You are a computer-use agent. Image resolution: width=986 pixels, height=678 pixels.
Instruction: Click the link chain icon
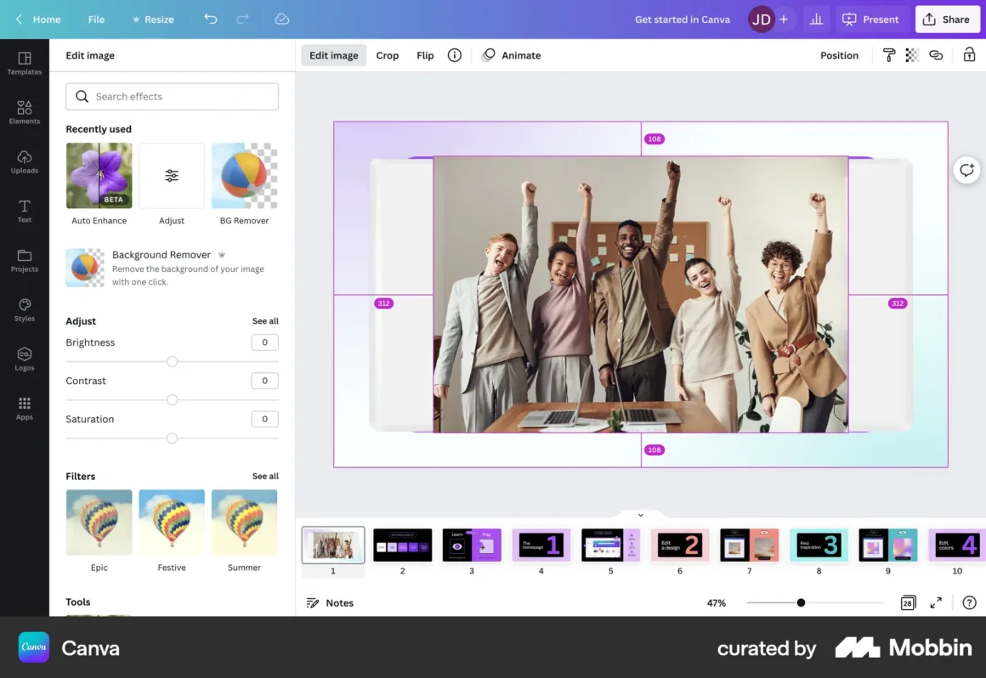point(936,55)
